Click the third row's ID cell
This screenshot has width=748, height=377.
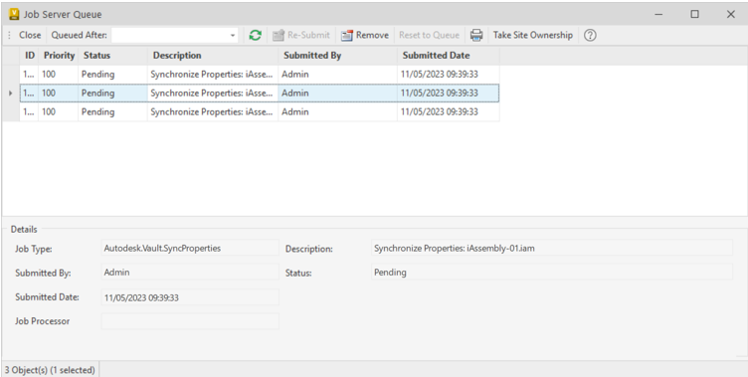[29, 111]
